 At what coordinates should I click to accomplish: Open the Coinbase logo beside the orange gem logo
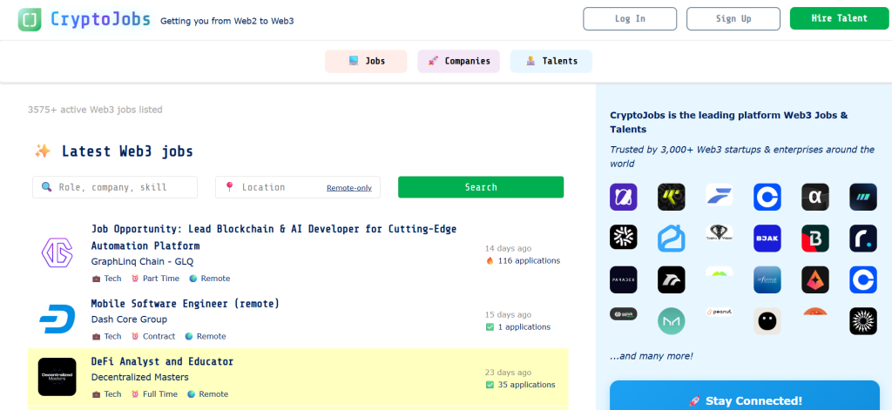863,279
